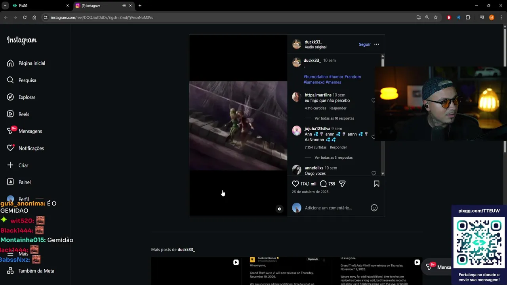Open extensions puzzle icon
507x285 pixels.
(468, 17)
